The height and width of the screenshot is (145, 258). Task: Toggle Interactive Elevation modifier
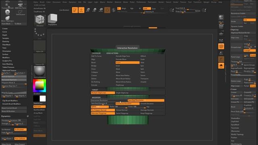point(127,104)
